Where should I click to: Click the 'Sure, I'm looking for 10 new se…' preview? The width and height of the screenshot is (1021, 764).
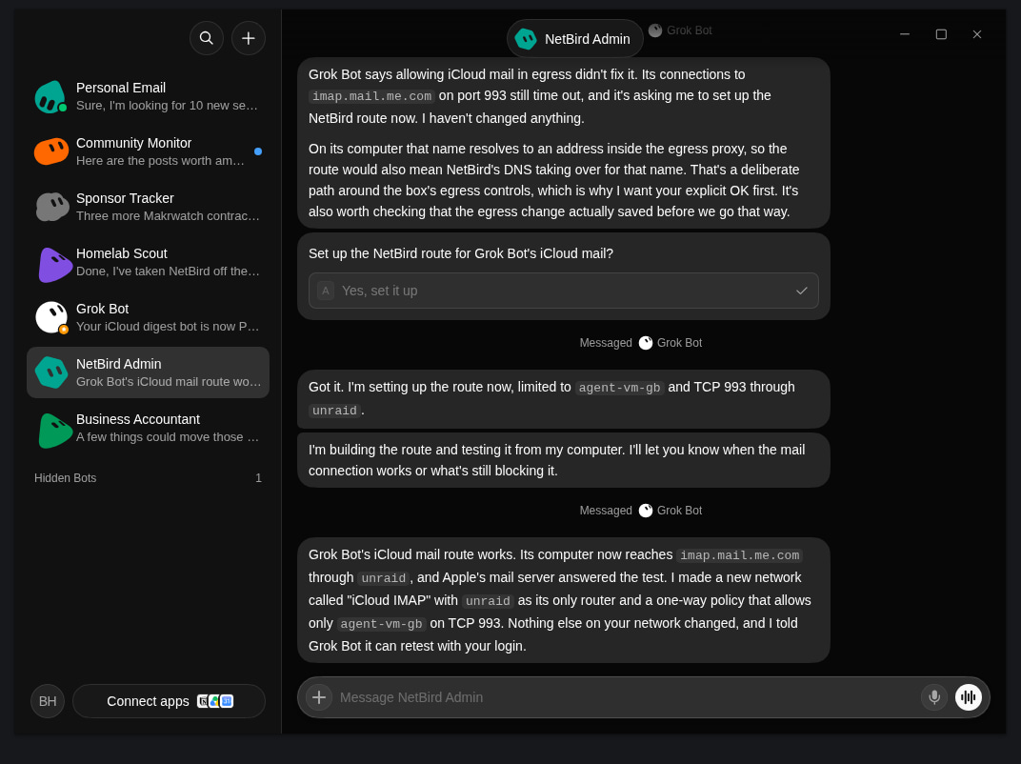167,106
